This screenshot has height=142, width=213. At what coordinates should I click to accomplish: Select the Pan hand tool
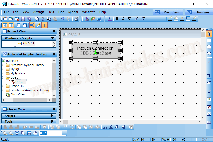click(35, 134)
